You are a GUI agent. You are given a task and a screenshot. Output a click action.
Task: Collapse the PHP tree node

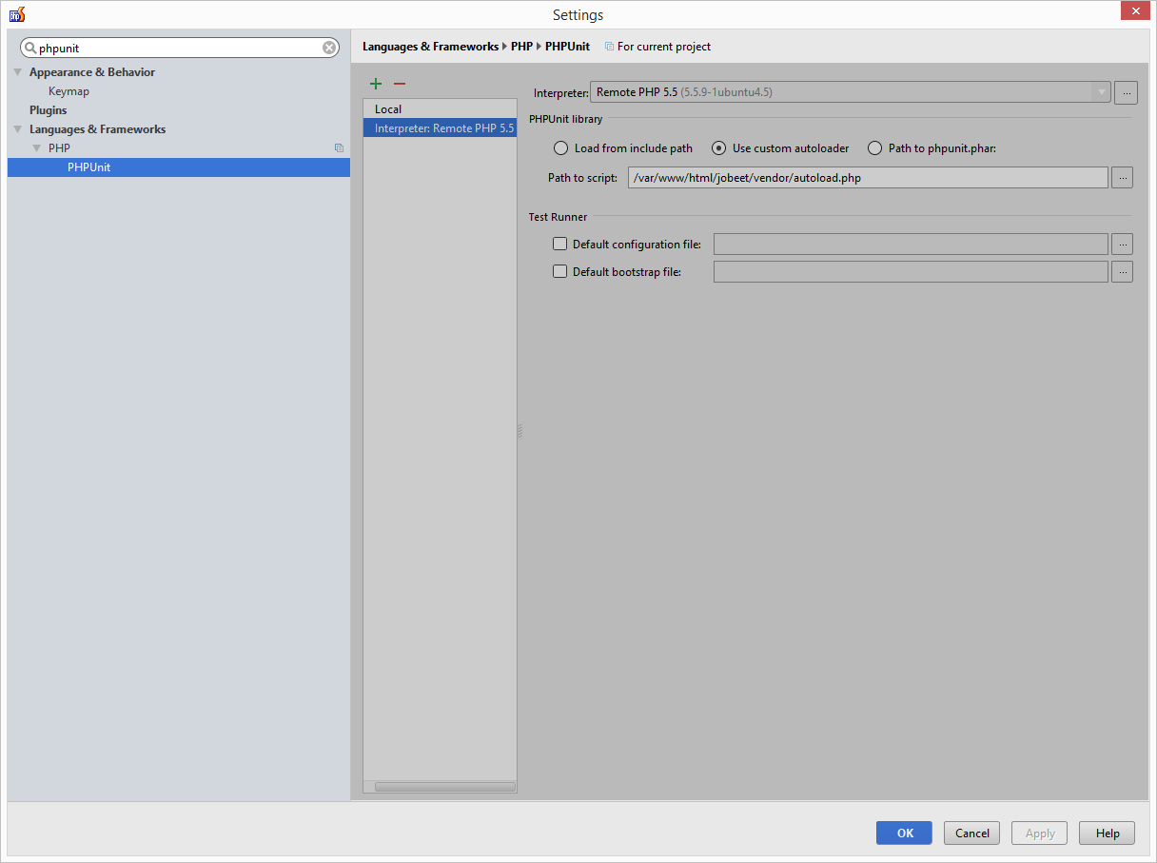point(36,148)
